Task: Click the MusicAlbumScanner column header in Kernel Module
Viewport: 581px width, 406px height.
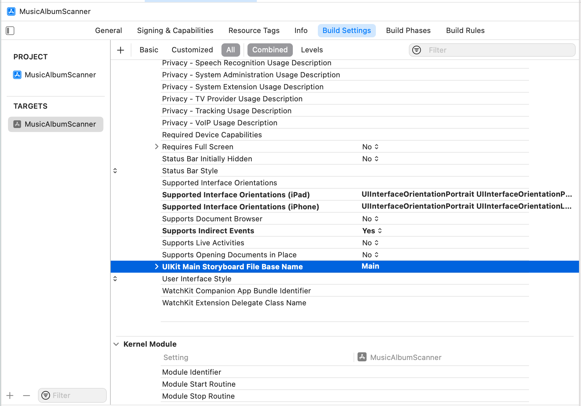Action: [406, 357]
